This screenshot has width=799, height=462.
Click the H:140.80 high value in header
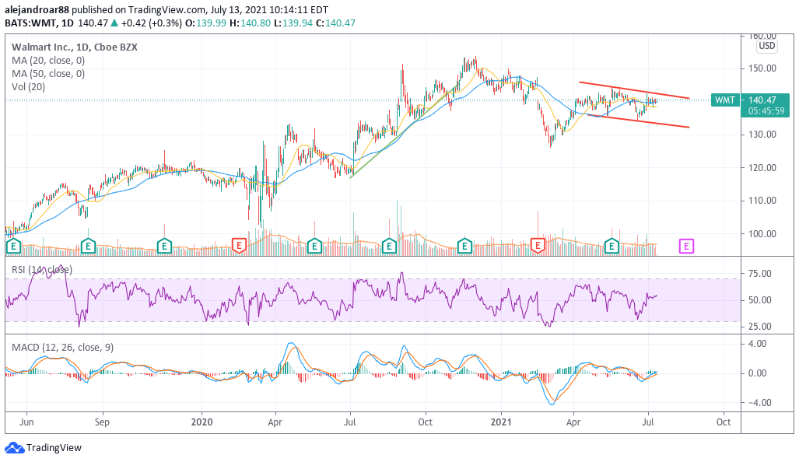(x=250, y=23)
